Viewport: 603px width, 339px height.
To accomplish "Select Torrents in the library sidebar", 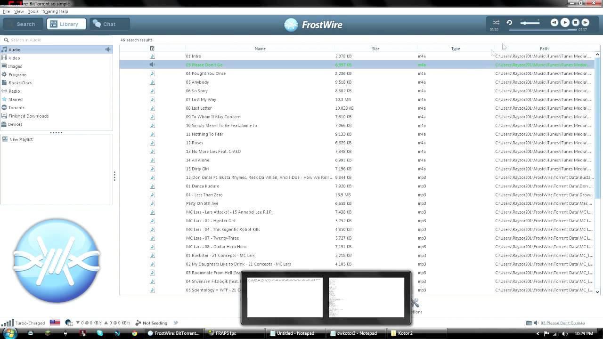I will click(56, 108).
